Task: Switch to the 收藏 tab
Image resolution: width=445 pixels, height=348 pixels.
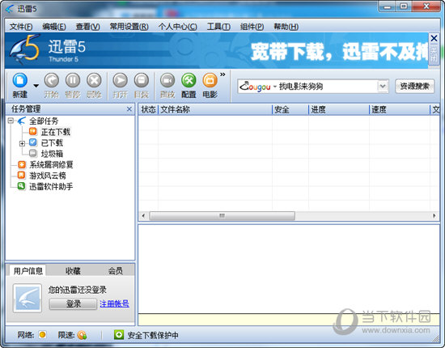Action: click(73, 271)
